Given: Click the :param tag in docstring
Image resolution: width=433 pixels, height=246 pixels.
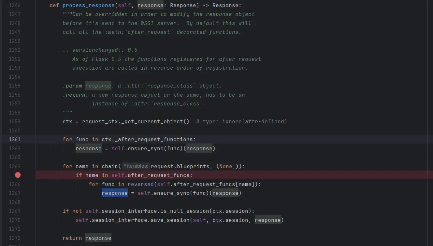Looking at the screenshot, I should tap(72, 86).
